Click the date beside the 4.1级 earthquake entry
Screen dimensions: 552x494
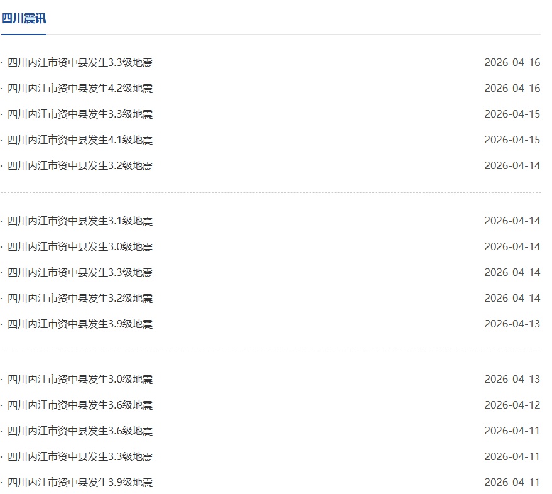click(x=512, y=140)
